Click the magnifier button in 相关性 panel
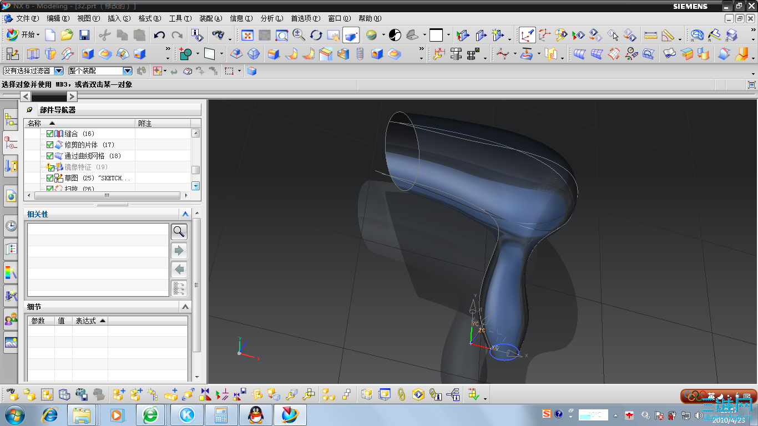 (179, 231)
